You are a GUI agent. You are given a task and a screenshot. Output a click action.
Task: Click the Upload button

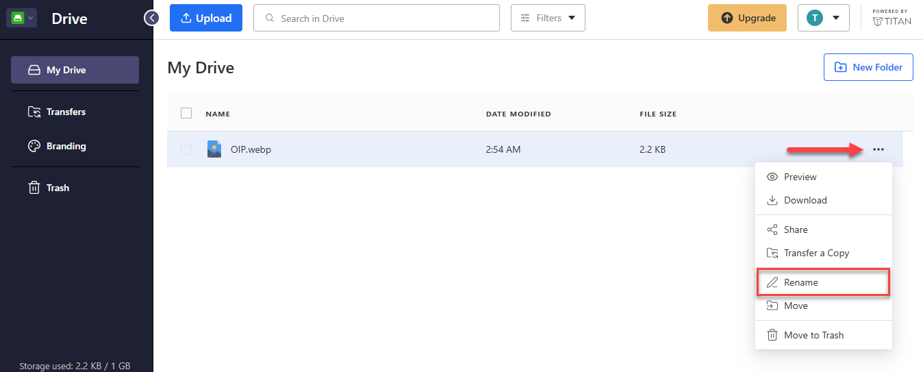206,18
